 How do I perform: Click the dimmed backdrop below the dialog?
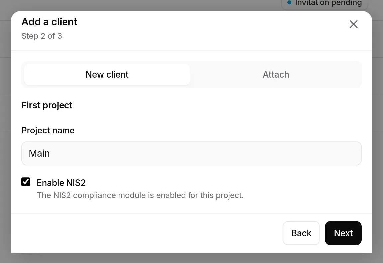(x=191, y=258)
